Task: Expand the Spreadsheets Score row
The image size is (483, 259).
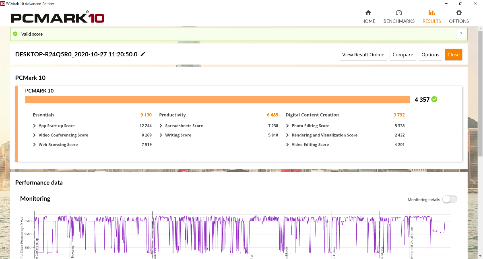Action: [x=161, y=126]
